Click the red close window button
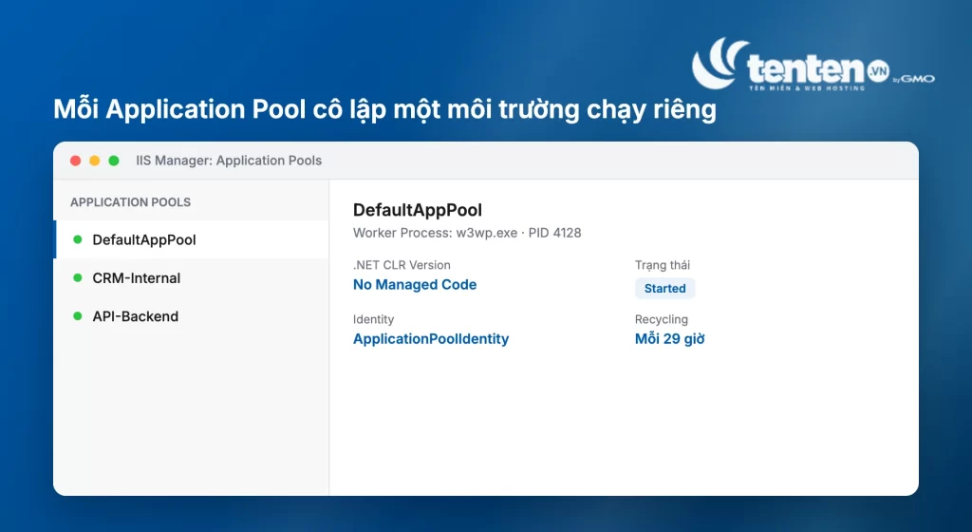972x532 pixels. [76, 161]
